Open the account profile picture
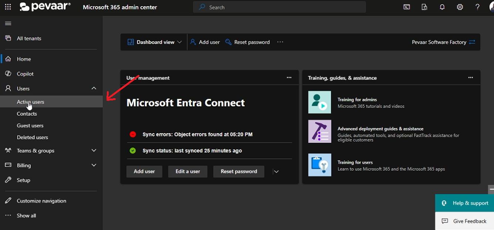Viewport: 494px width, 230px height. point(491,7)
